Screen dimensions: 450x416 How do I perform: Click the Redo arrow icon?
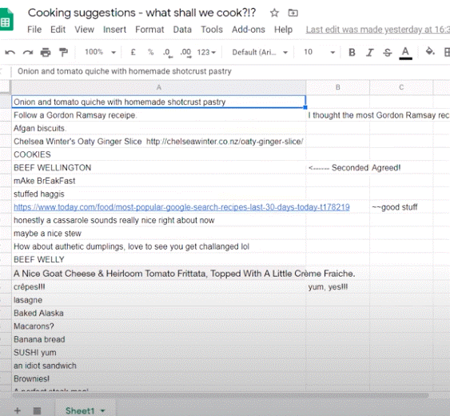point(28,52)
